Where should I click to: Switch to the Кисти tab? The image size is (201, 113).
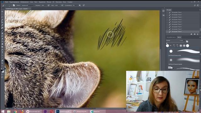click(x=179, y=37)
